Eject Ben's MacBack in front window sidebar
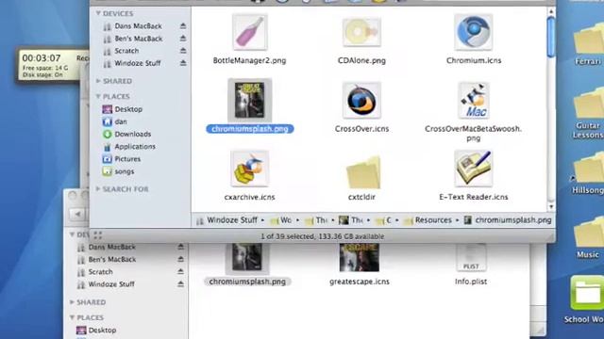Screen dimensions: 604x339 [183, 39]
